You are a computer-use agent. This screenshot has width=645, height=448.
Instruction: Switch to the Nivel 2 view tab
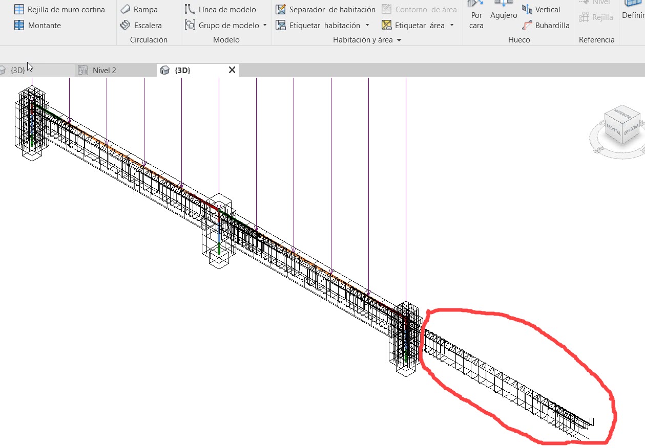104,70
